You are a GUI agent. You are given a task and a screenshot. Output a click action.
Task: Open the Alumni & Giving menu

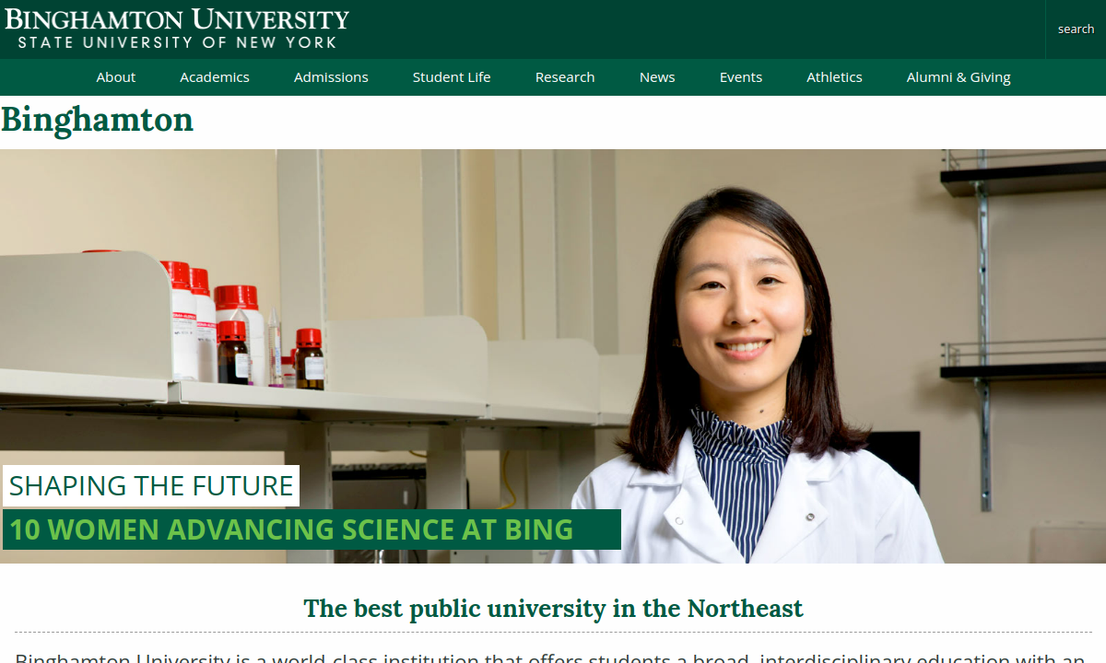959,77
